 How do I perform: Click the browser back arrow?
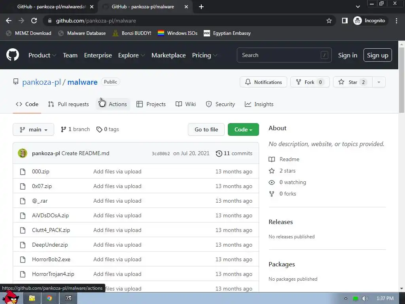[9, 21]
